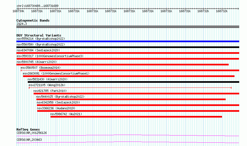
Task: Click the 2q24.3 band label
Action: [22, 24]
